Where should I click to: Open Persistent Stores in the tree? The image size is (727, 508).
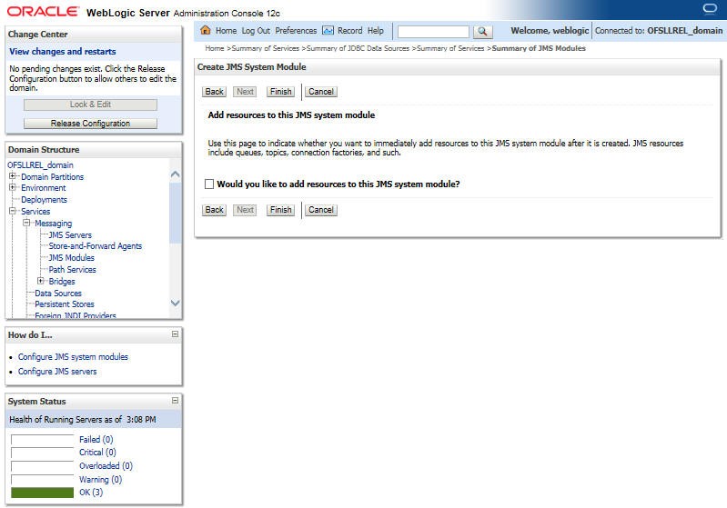click(65, 304)
